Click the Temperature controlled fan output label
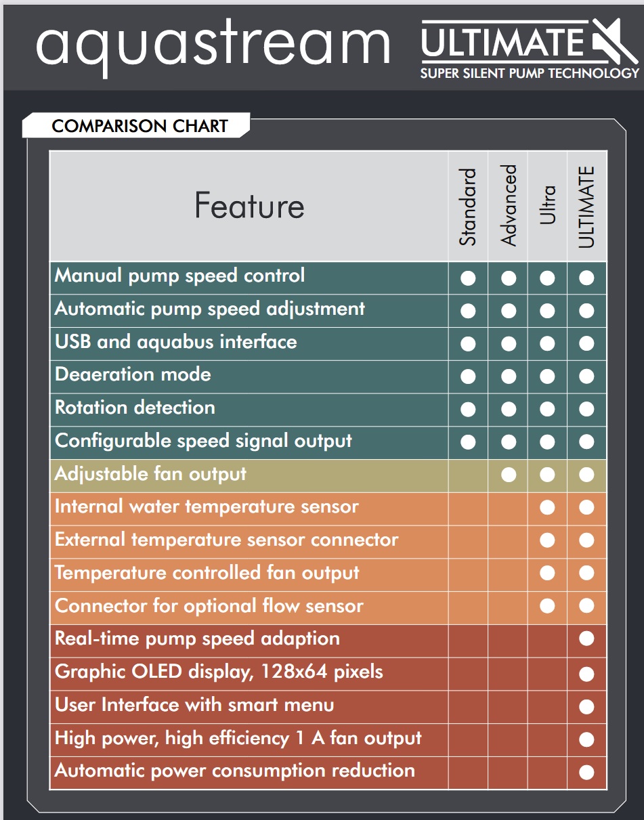644x820 pixels. point(207,574)
